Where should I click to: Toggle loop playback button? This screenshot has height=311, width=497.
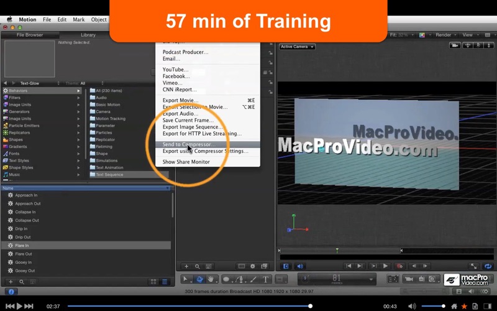(x=488, y=266)
